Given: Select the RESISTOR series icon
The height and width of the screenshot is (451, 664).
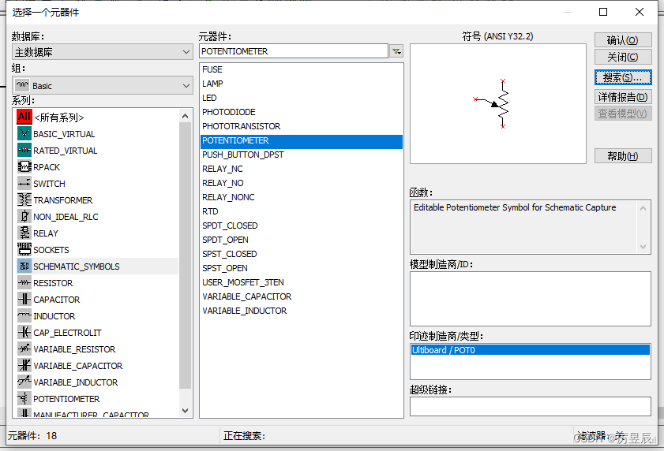Looking at the screenshot, I should coord(24,283).
